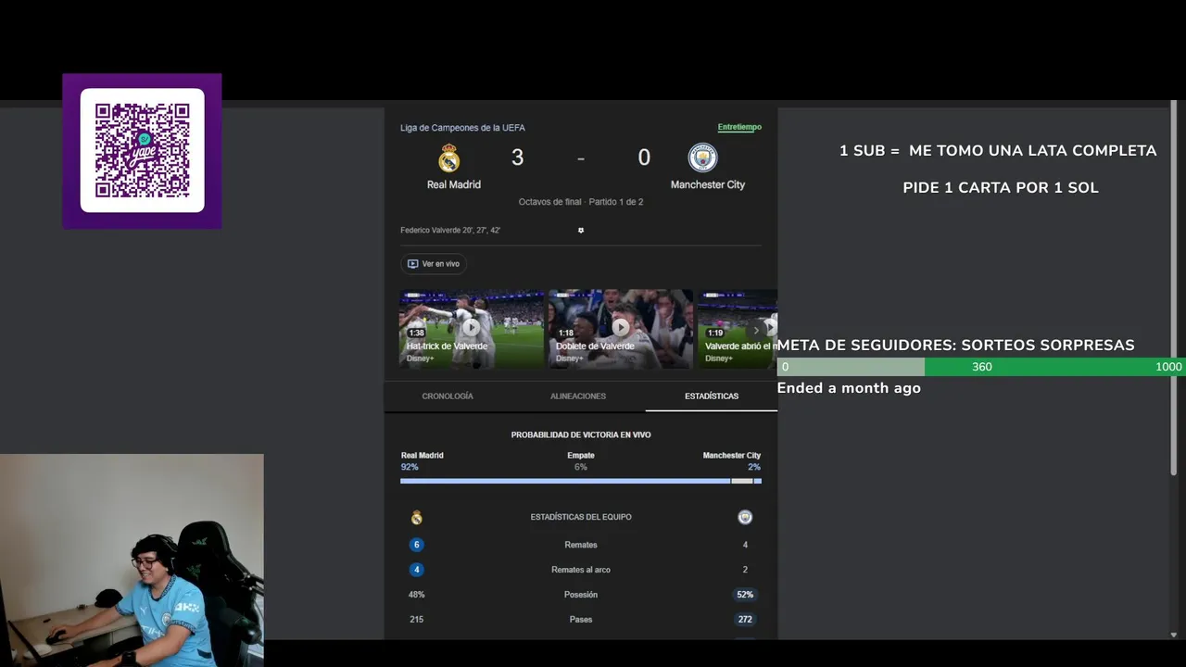Click the 'Real Madrid' team name under crest

click(x=454, y=184)
